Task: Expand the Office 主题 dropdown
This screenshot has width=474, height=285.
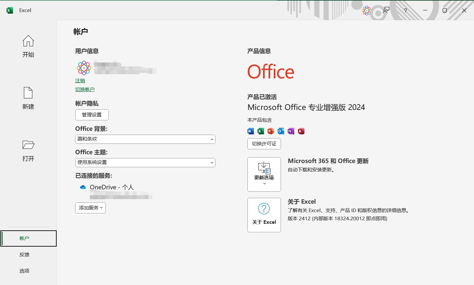Action: click(x=145, y=163)
